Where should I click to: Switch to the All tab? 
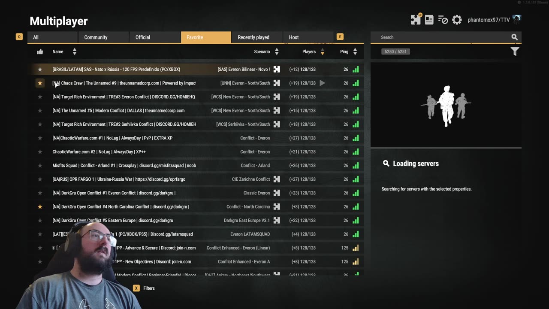click(52, 37)
